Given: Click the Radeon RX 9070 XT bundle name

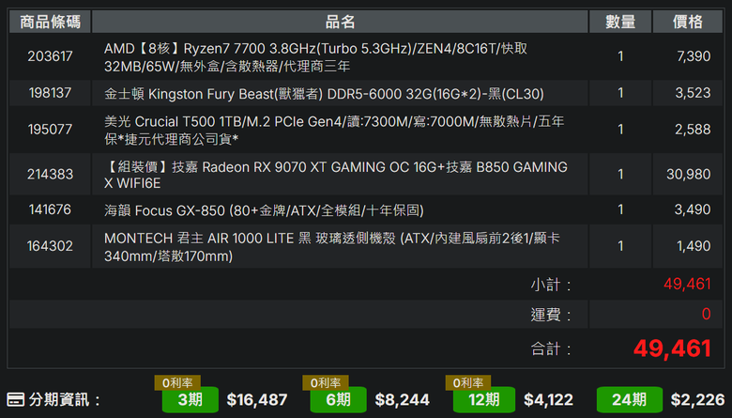Looking at the screenshot, I should tap(336, 175).
